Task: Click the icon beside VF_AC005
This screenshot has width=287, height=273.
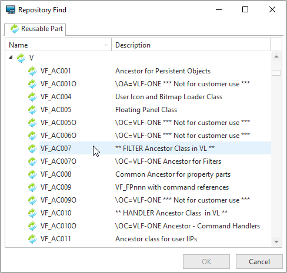Action: [32, 110]
